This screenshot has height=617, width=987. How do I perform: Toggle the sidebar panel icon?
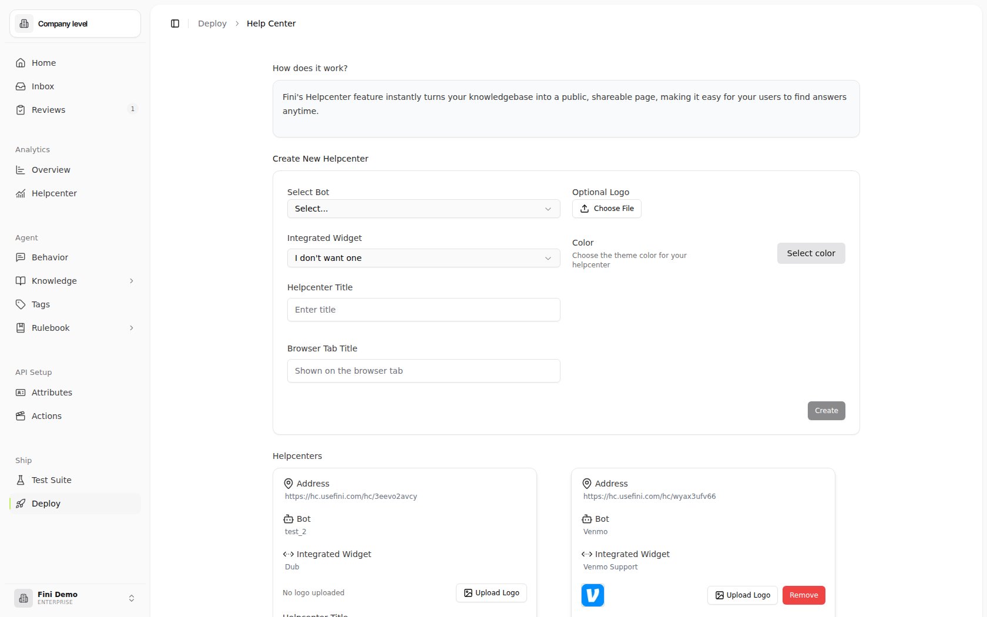[x=175, y=24]
